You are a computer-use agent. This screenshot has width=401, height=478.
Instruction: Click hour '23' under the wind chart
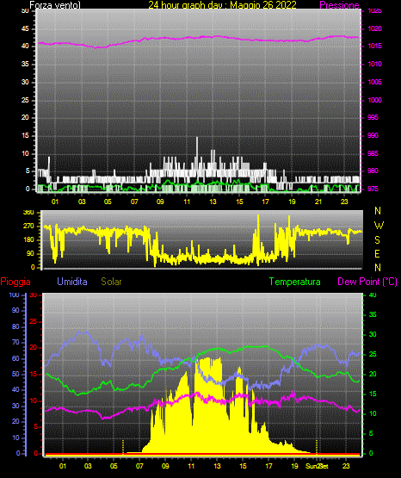pos(344,202)
